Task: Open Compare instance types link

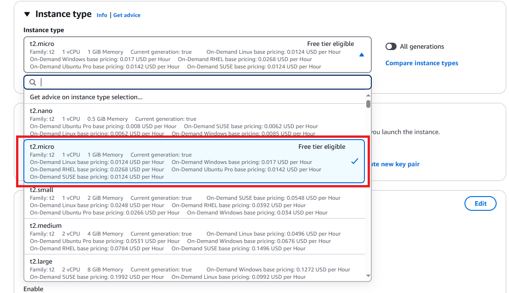Action: [422, 63]
